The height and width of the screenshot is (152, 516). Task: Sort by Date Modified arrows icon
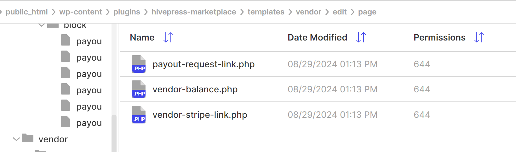coord(361,37)
